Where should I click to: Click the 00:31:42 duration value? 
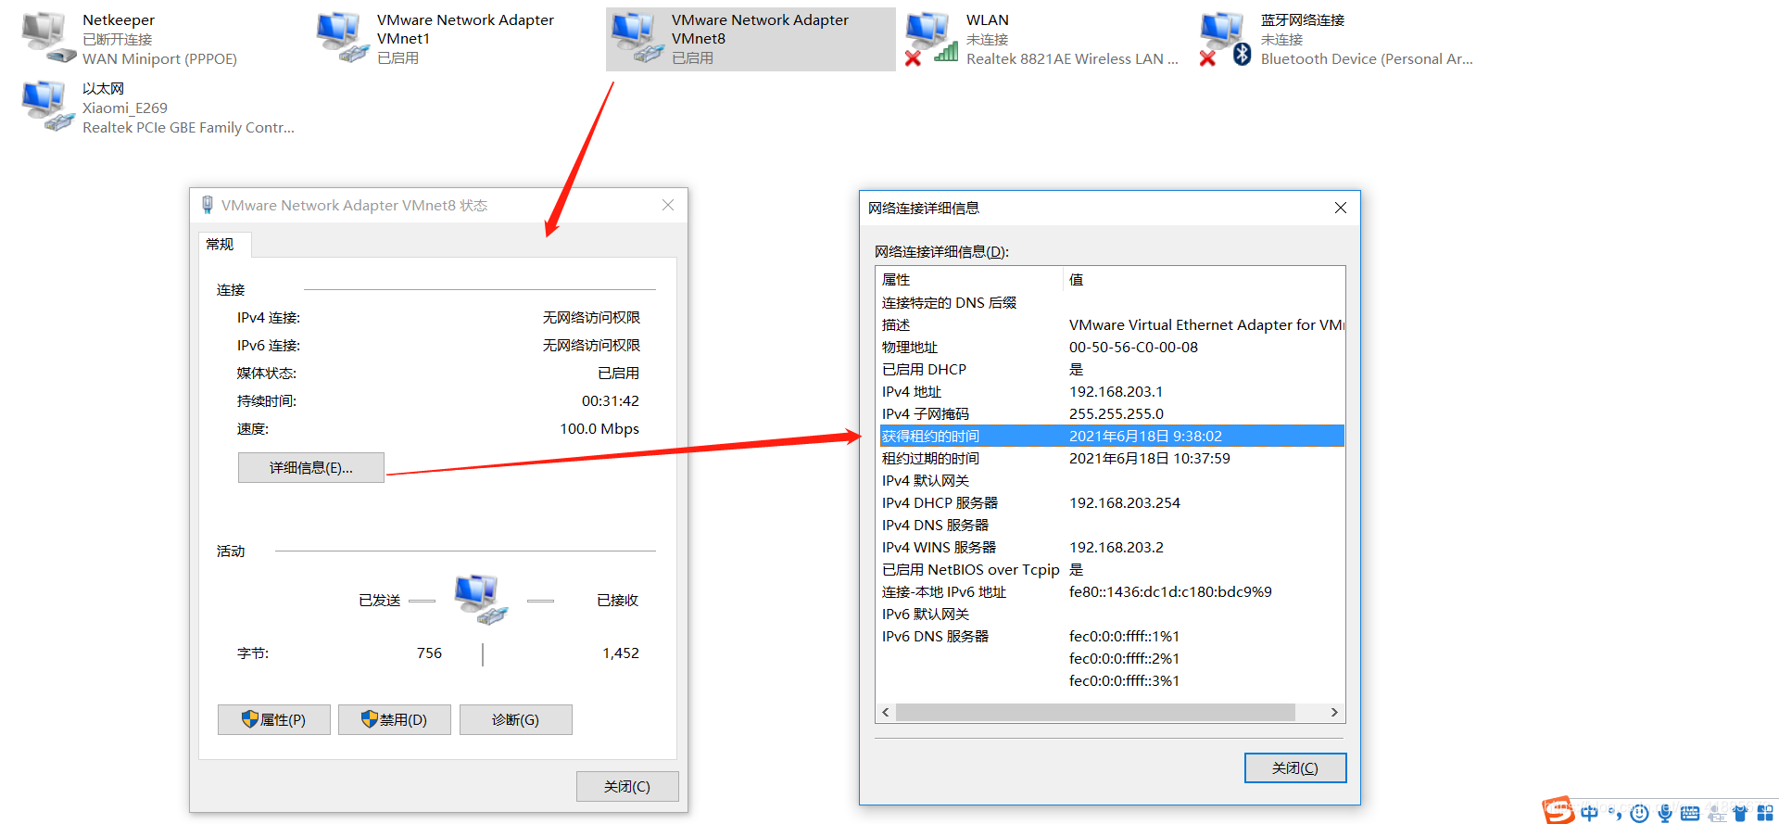pyautogui.click(x=611, y=401)
